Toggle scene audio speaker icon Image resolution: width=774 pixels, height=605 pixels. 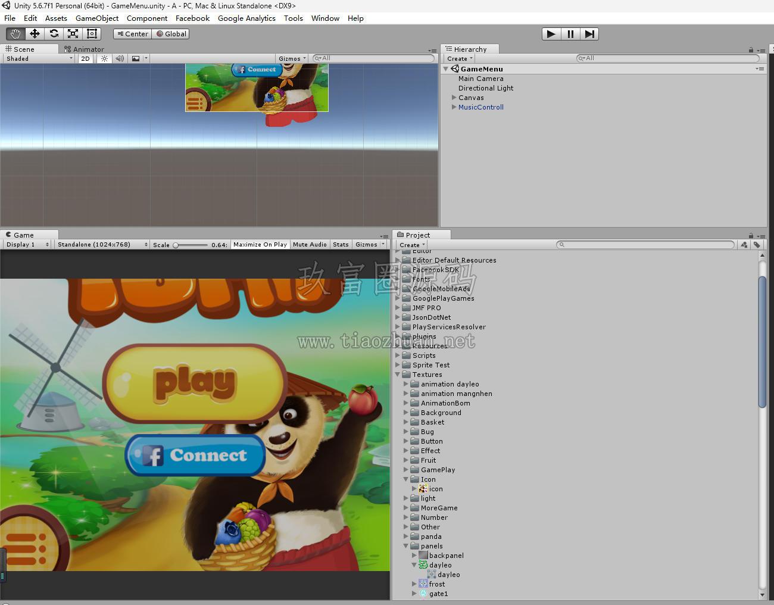pos(120,58)
